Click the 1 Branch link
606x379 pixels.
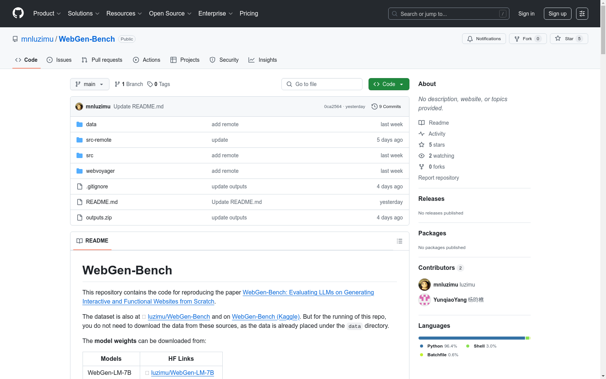tap(129, 84)
